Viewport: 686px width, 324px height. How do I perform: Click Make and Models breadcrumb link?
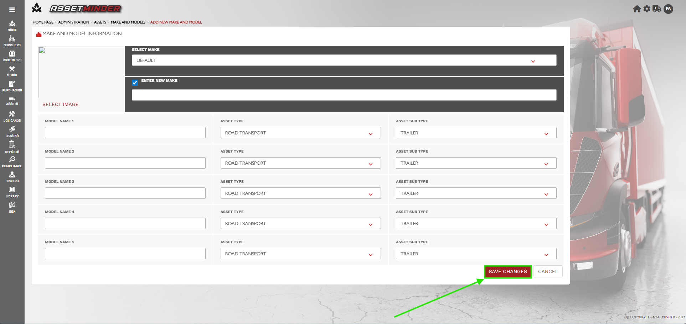(128, 22)
